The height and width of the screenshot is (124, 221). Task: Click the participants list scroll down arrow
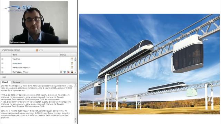[x=75, y=72]
